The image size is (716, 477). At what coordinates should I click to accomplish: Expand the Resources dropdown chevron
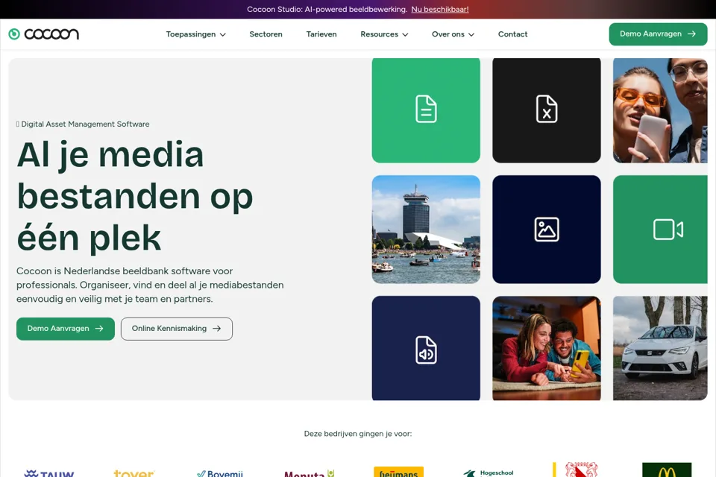point(405,35)
